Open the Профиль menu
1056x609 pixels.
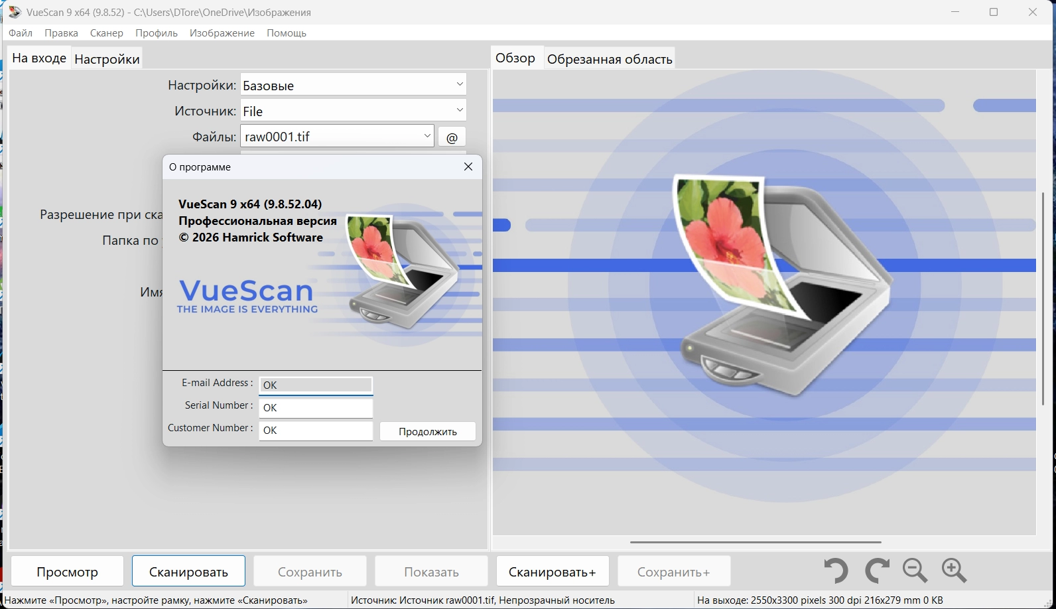(157, 33)
